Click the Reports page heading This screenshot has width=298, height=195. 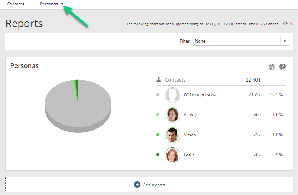pos(24,24)
